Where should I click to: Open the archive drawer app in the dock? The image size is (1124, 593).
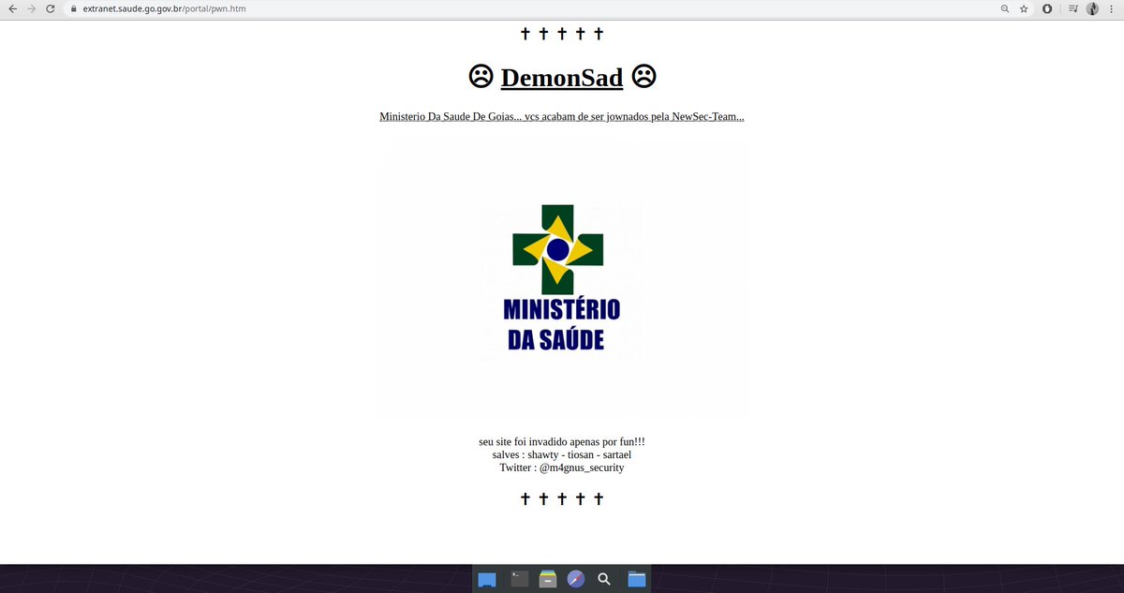[x=548, y=579]
